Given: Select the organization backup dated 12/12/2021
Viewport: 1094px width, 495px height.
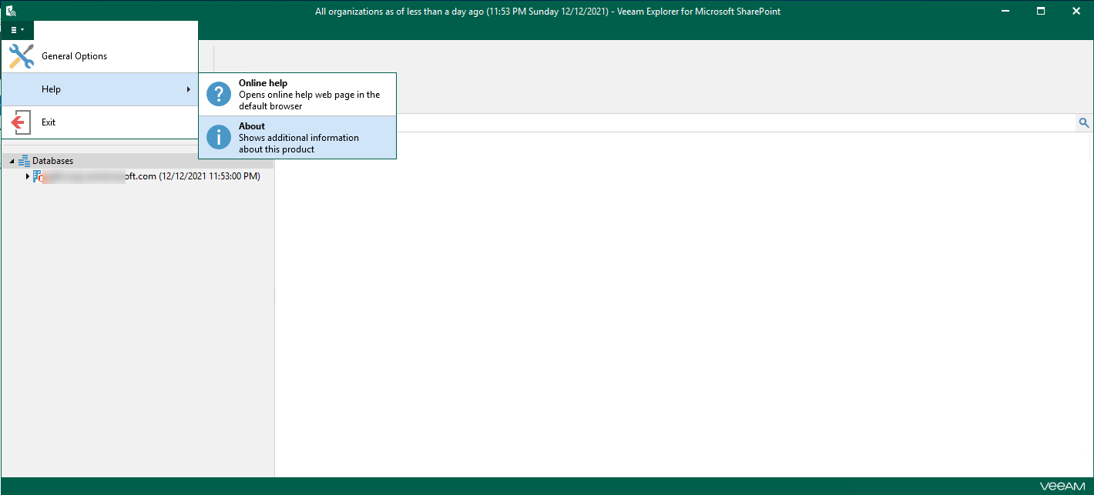Looking at the screenshot, I should point(154,176).
